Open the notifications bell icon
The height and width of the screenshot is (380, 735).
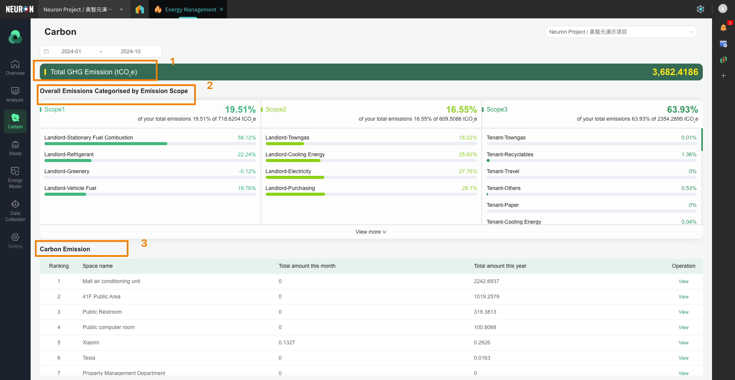click(723, 28)
